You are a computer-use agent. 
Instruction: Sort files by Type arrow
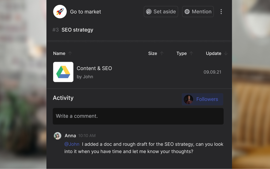[x=191, y=53]
